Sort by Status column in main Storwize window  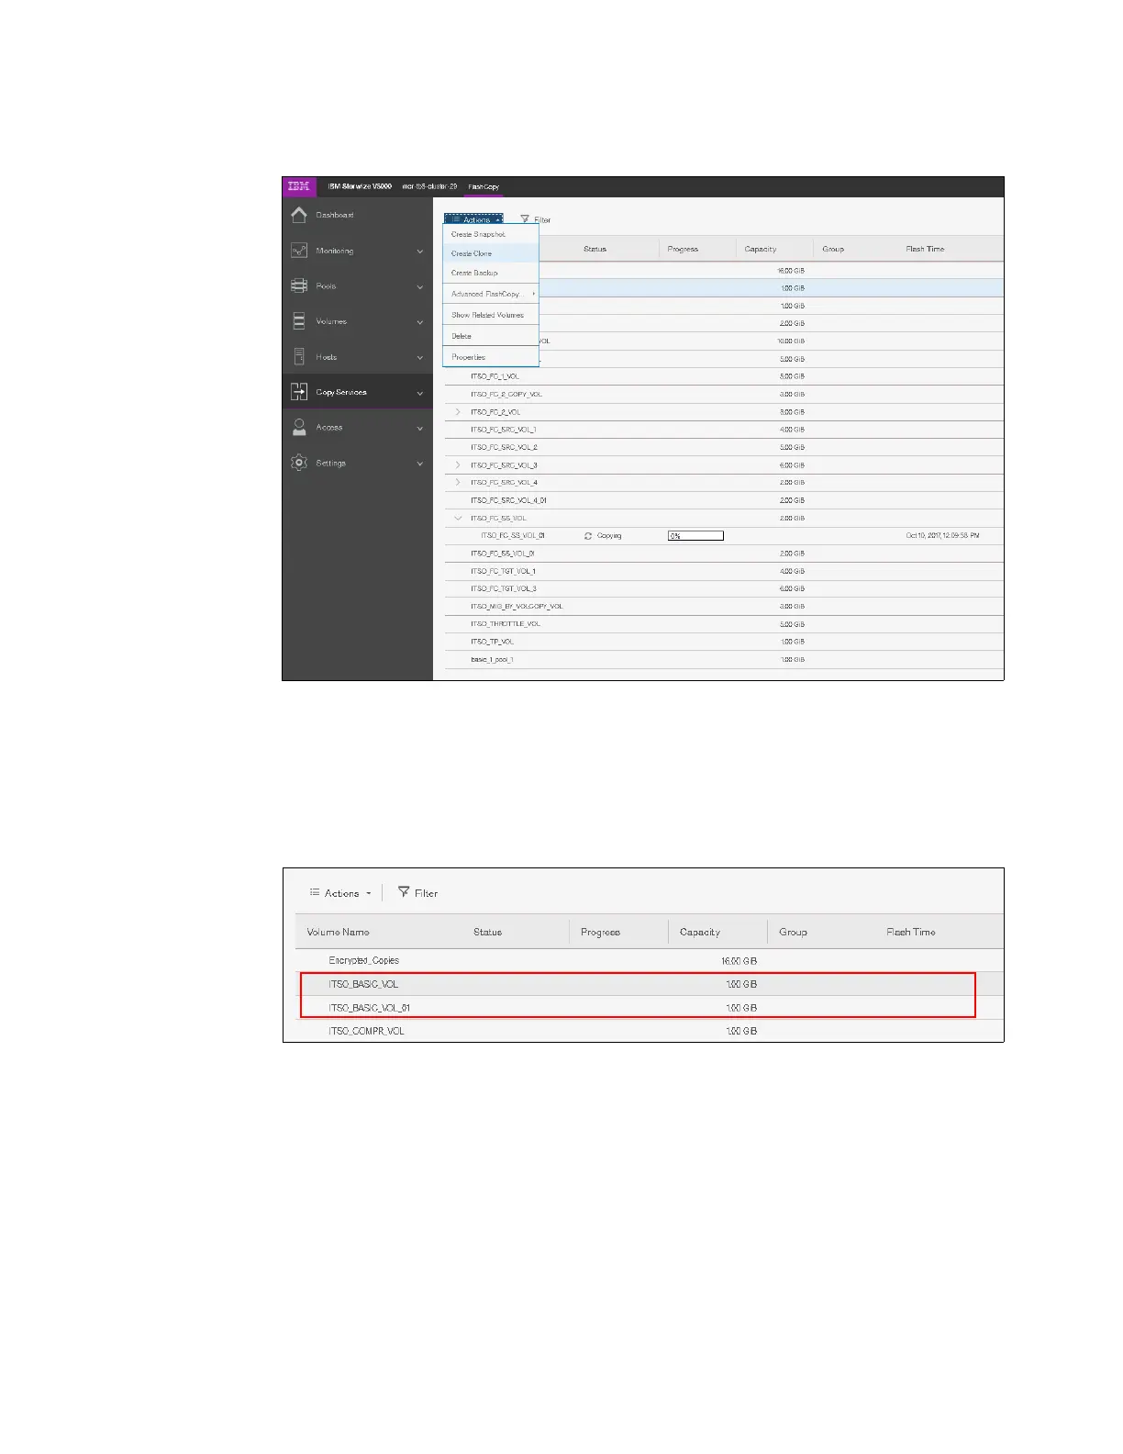(595, 249)
